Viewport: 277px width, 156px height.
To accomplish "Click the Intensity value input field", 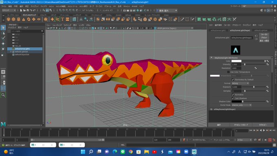I will (236, 64).
